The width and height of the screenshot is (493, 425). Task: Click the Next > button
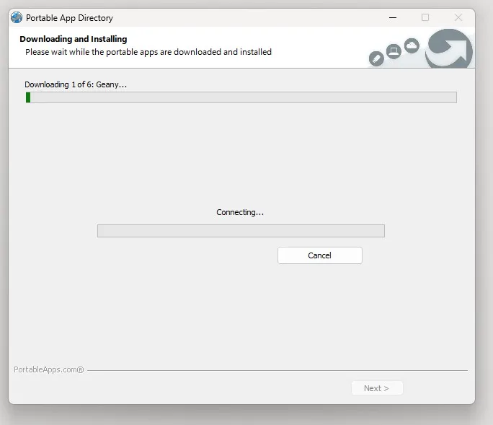[377, 388]
